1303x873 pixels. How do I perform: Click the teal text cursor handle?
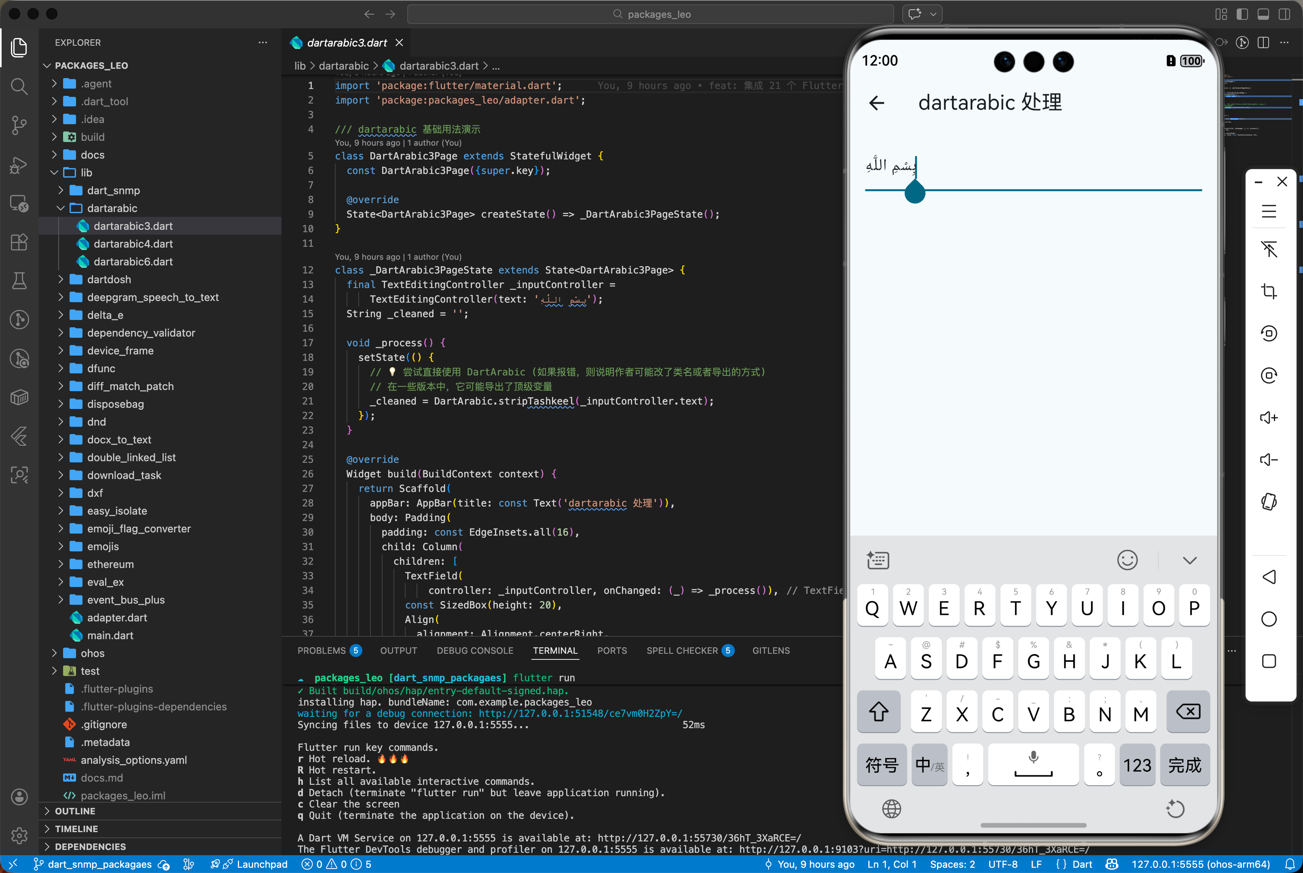click(x=914, y=193)
